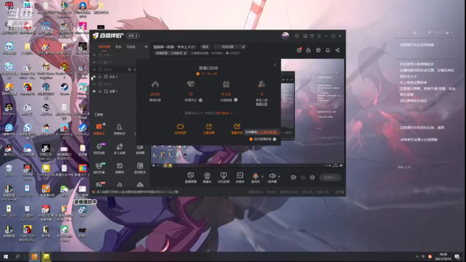
Task: Open the Windows taskbar search icon
Action: tap(17, 256)
